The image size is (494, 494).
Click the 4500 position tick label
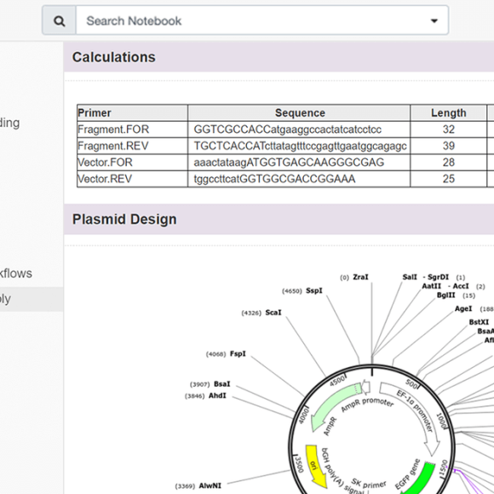[x=336, y=382]
